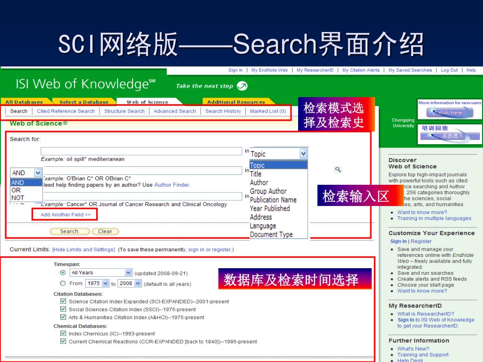This screenshot has width=483, height=362.
Task: Open Structure Search mode
Action: click(x=125, y=111)
